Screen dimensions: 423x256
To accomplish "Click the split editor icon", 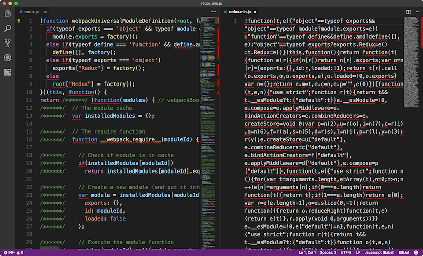I will click(x=408, y=12).
